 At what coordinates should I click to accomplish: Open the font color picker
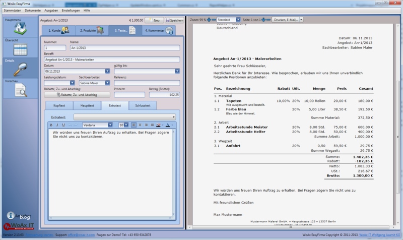click(x=168, y=125)
